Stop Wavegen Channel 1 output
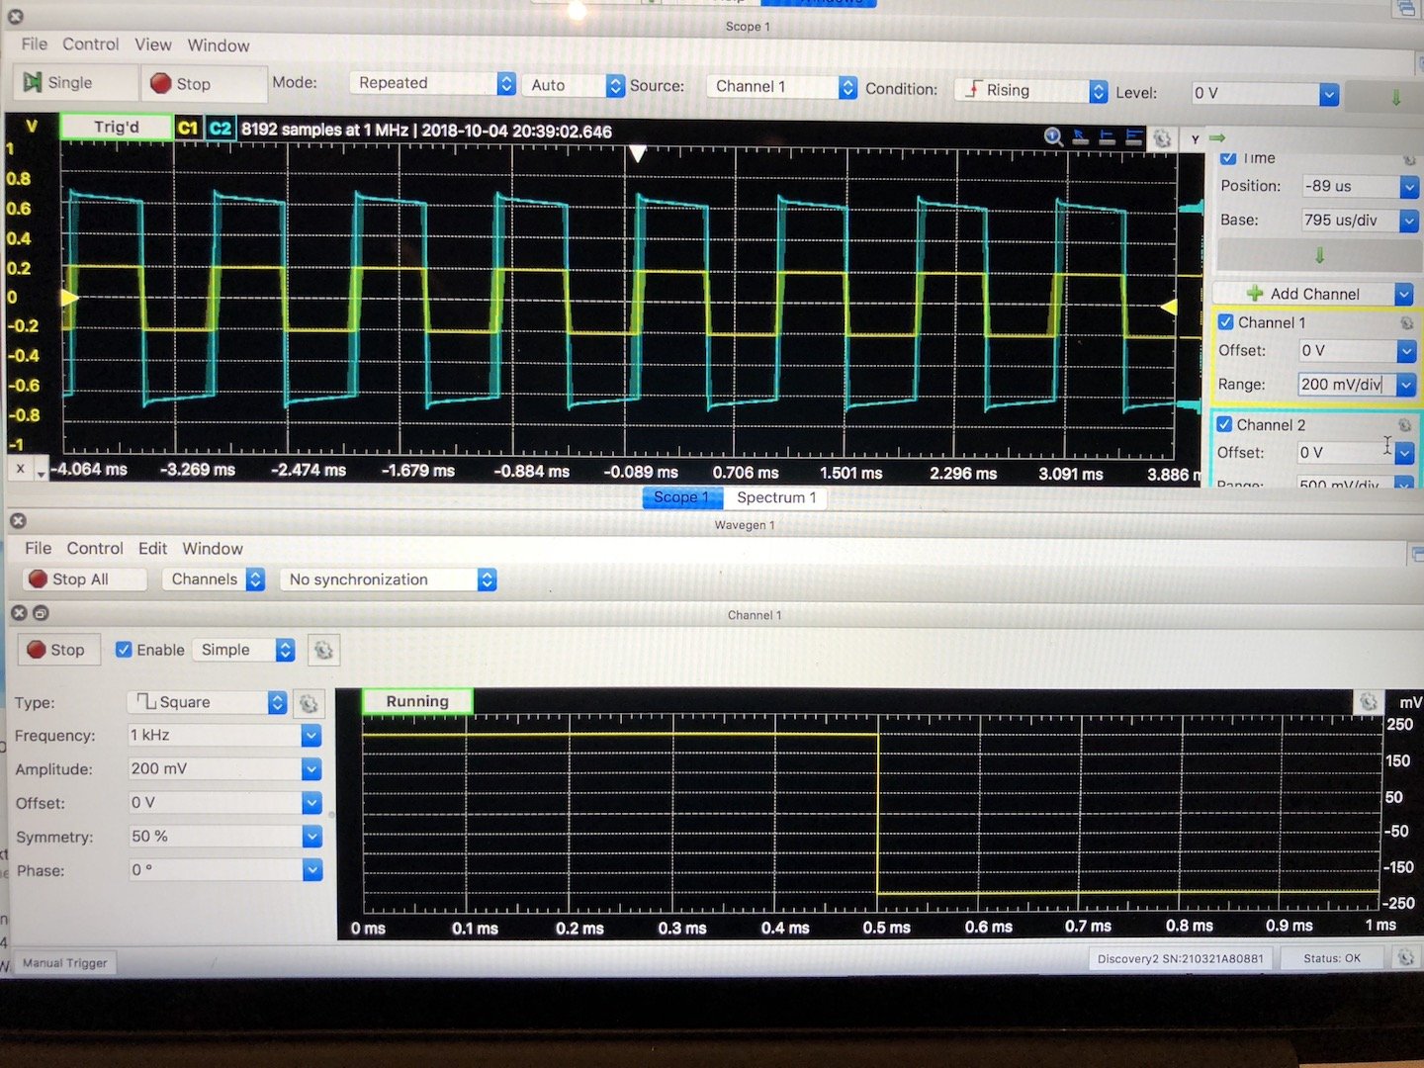 pos(58,650)
